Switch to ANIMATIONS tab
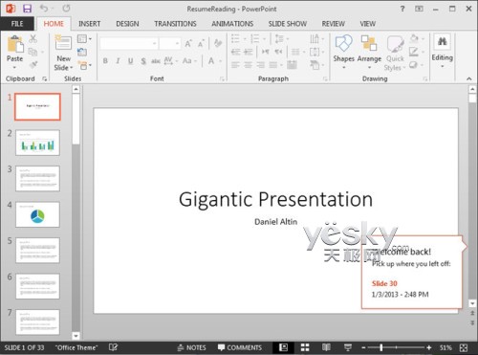Screen dimensions: 478x355 [x=232, y=24]
